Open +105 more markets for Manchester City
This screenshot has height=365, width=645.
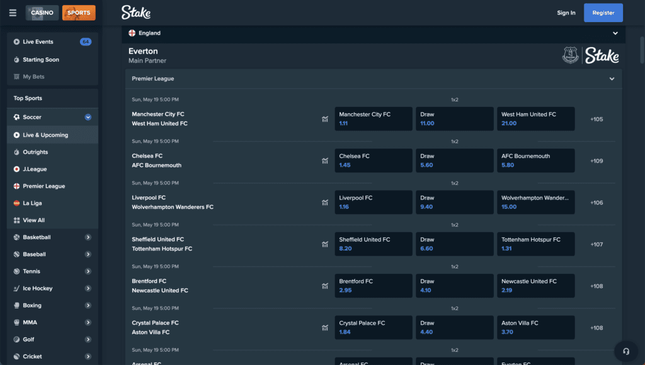[x=596, y=119]
